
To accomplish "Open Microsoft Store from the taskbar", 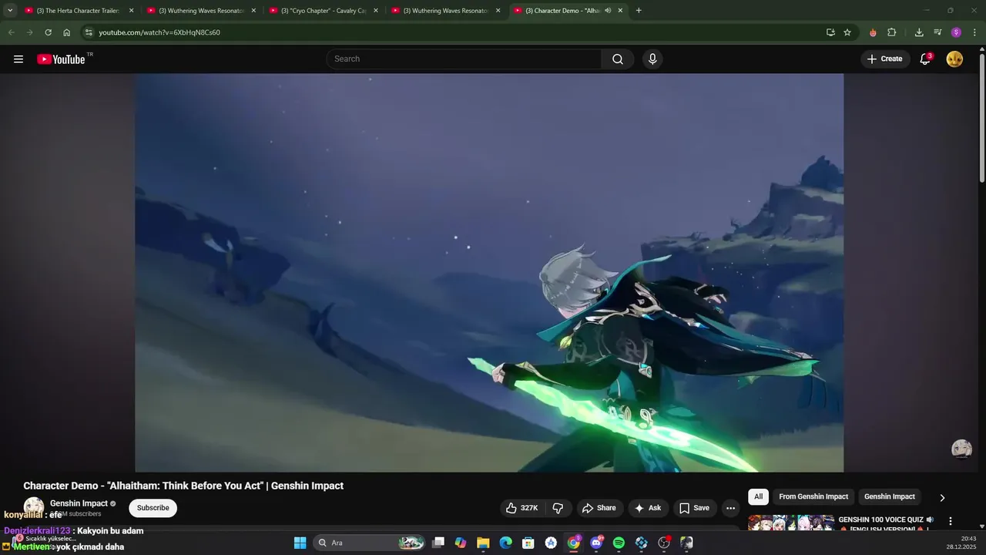I will click(528, 543).
